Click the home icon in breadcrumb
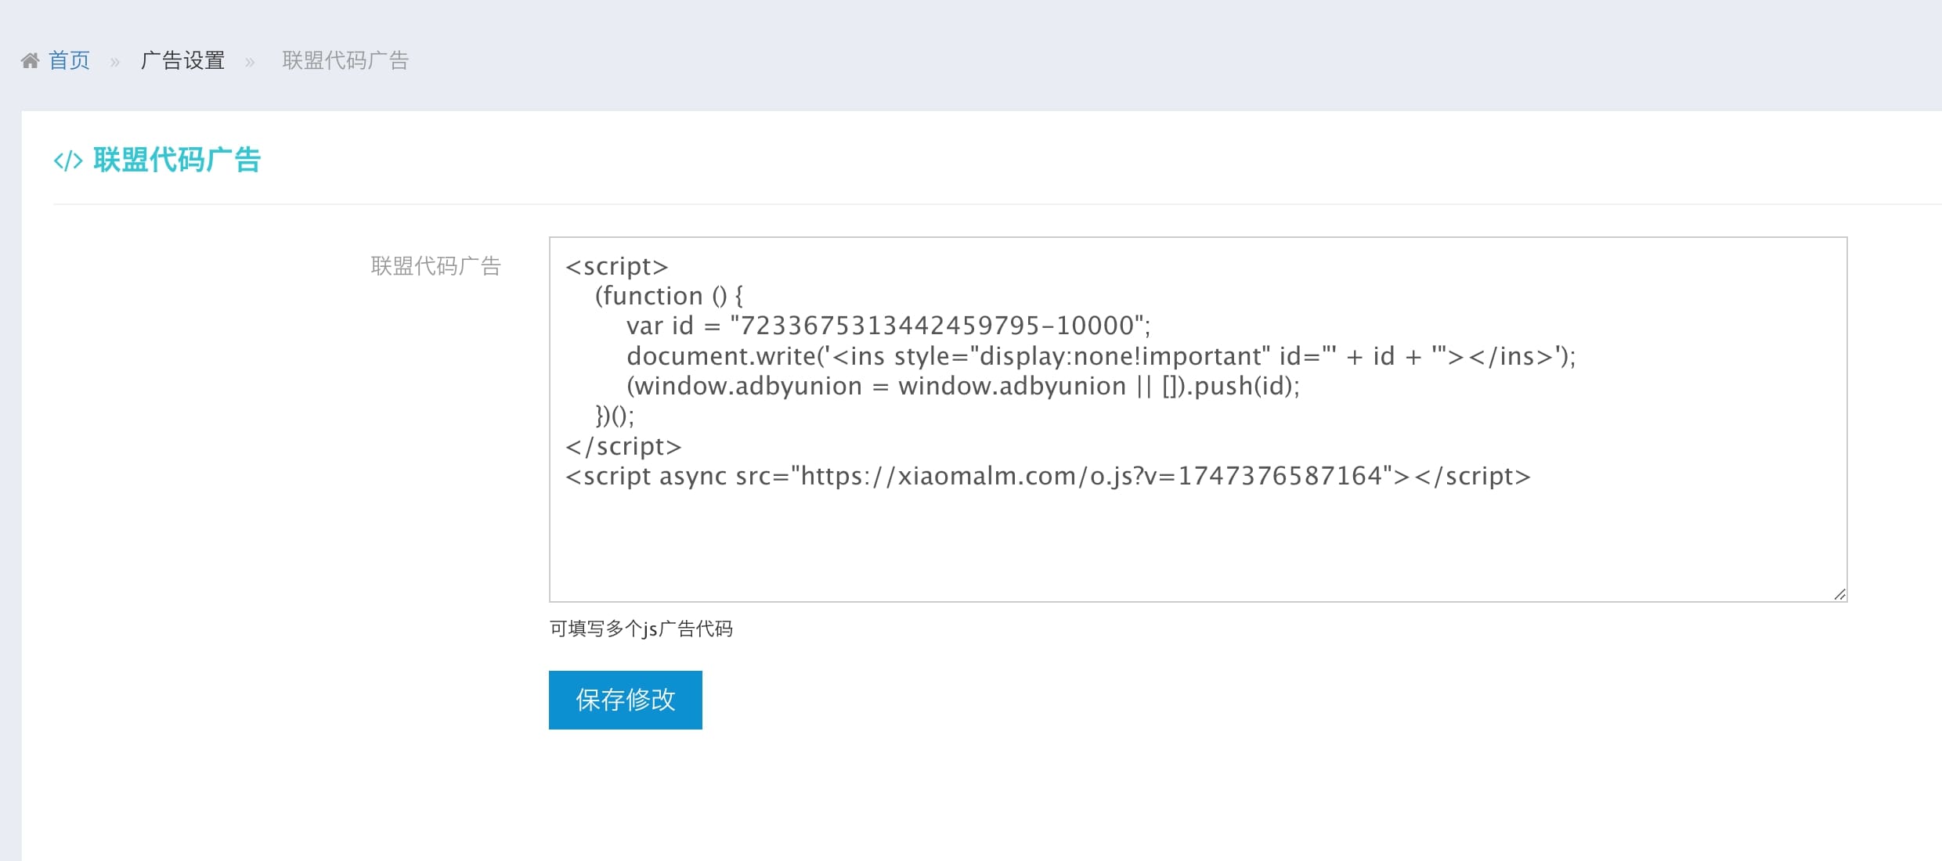 pos(30,60)
